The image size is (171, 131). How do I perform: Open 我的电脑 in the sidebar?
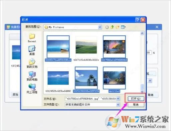tap(32, 76)
